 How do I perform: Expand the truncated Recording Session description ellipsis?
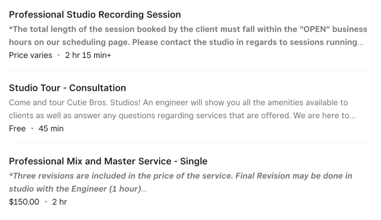[360, 42]
